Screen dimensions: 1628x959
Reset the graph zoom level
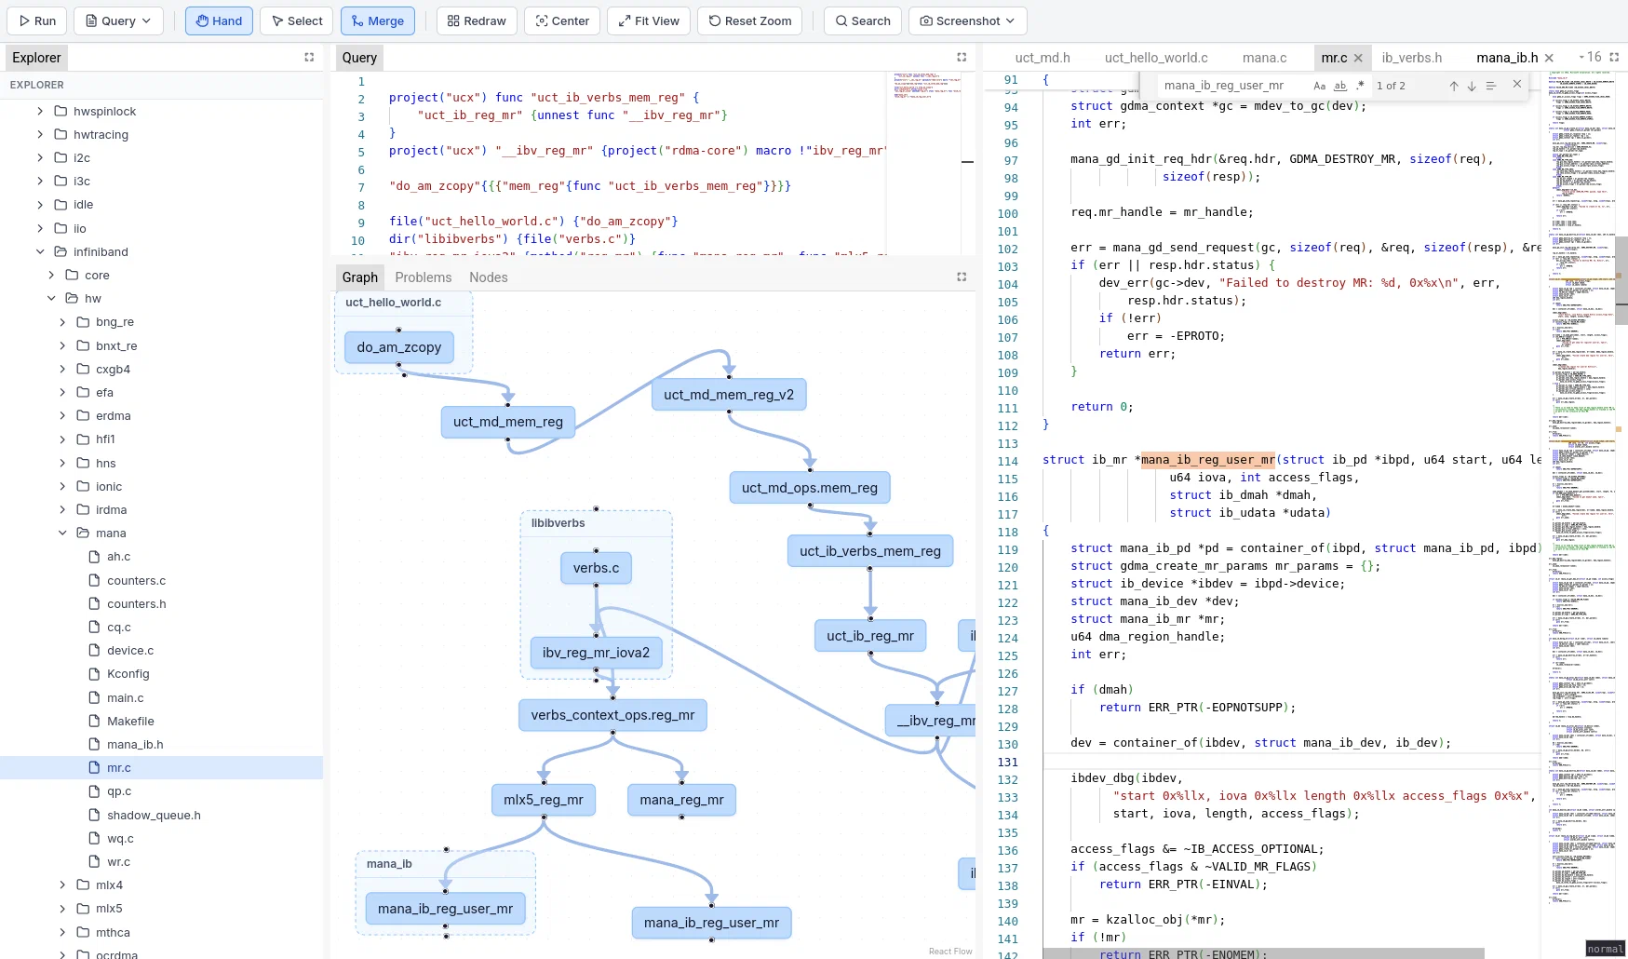click(x=750, y=20)
